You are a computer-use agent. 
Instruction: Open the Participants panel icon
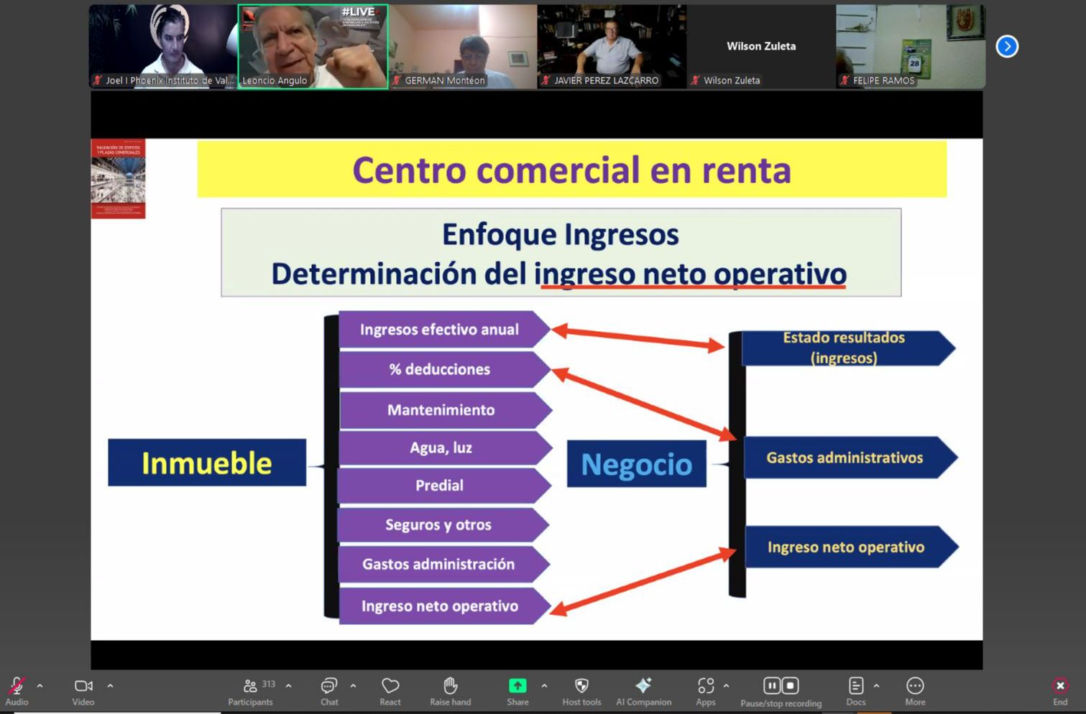[x=250, y=686]
